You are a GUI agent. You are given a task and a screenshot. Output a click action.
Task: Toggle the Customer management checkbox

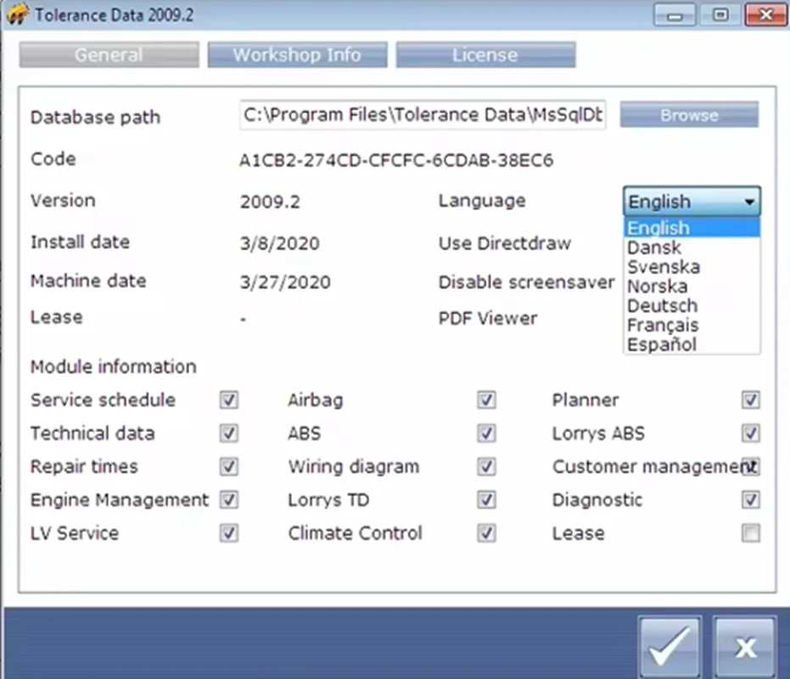[751, 466]
